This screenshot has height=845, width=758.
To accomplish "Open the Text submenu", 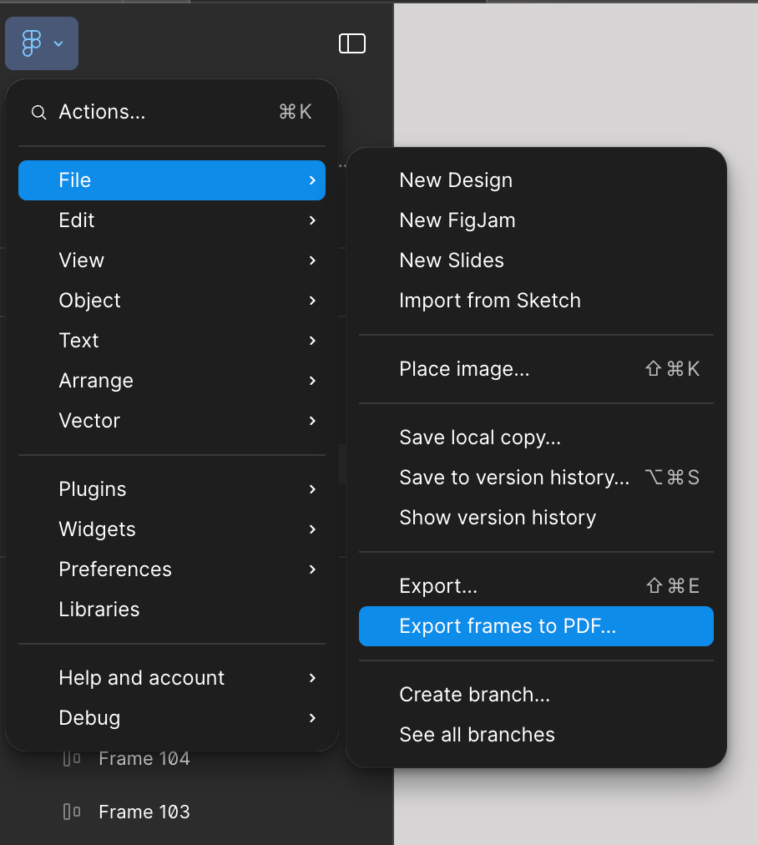I will [172, 341].
